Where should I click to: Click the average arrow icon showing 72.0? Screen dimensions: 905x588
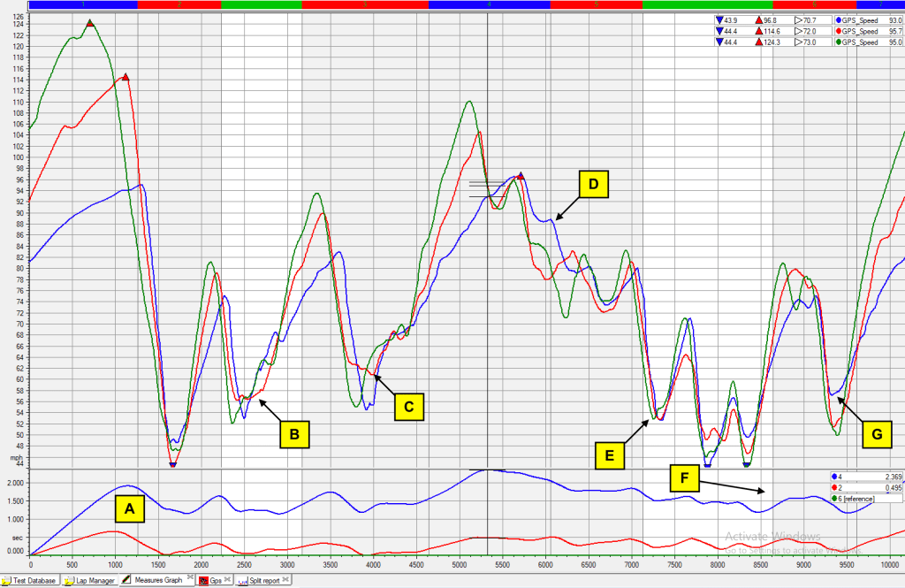(x=799, y=31)
